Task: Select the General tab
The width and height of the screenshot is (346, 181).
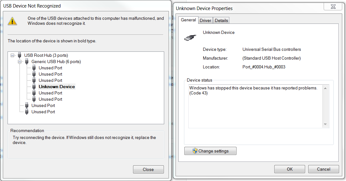Action: 188,20
